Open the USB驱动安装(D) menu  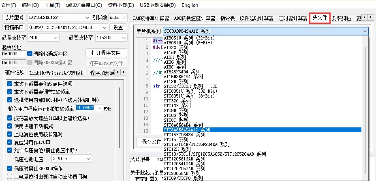click(158, 5)
